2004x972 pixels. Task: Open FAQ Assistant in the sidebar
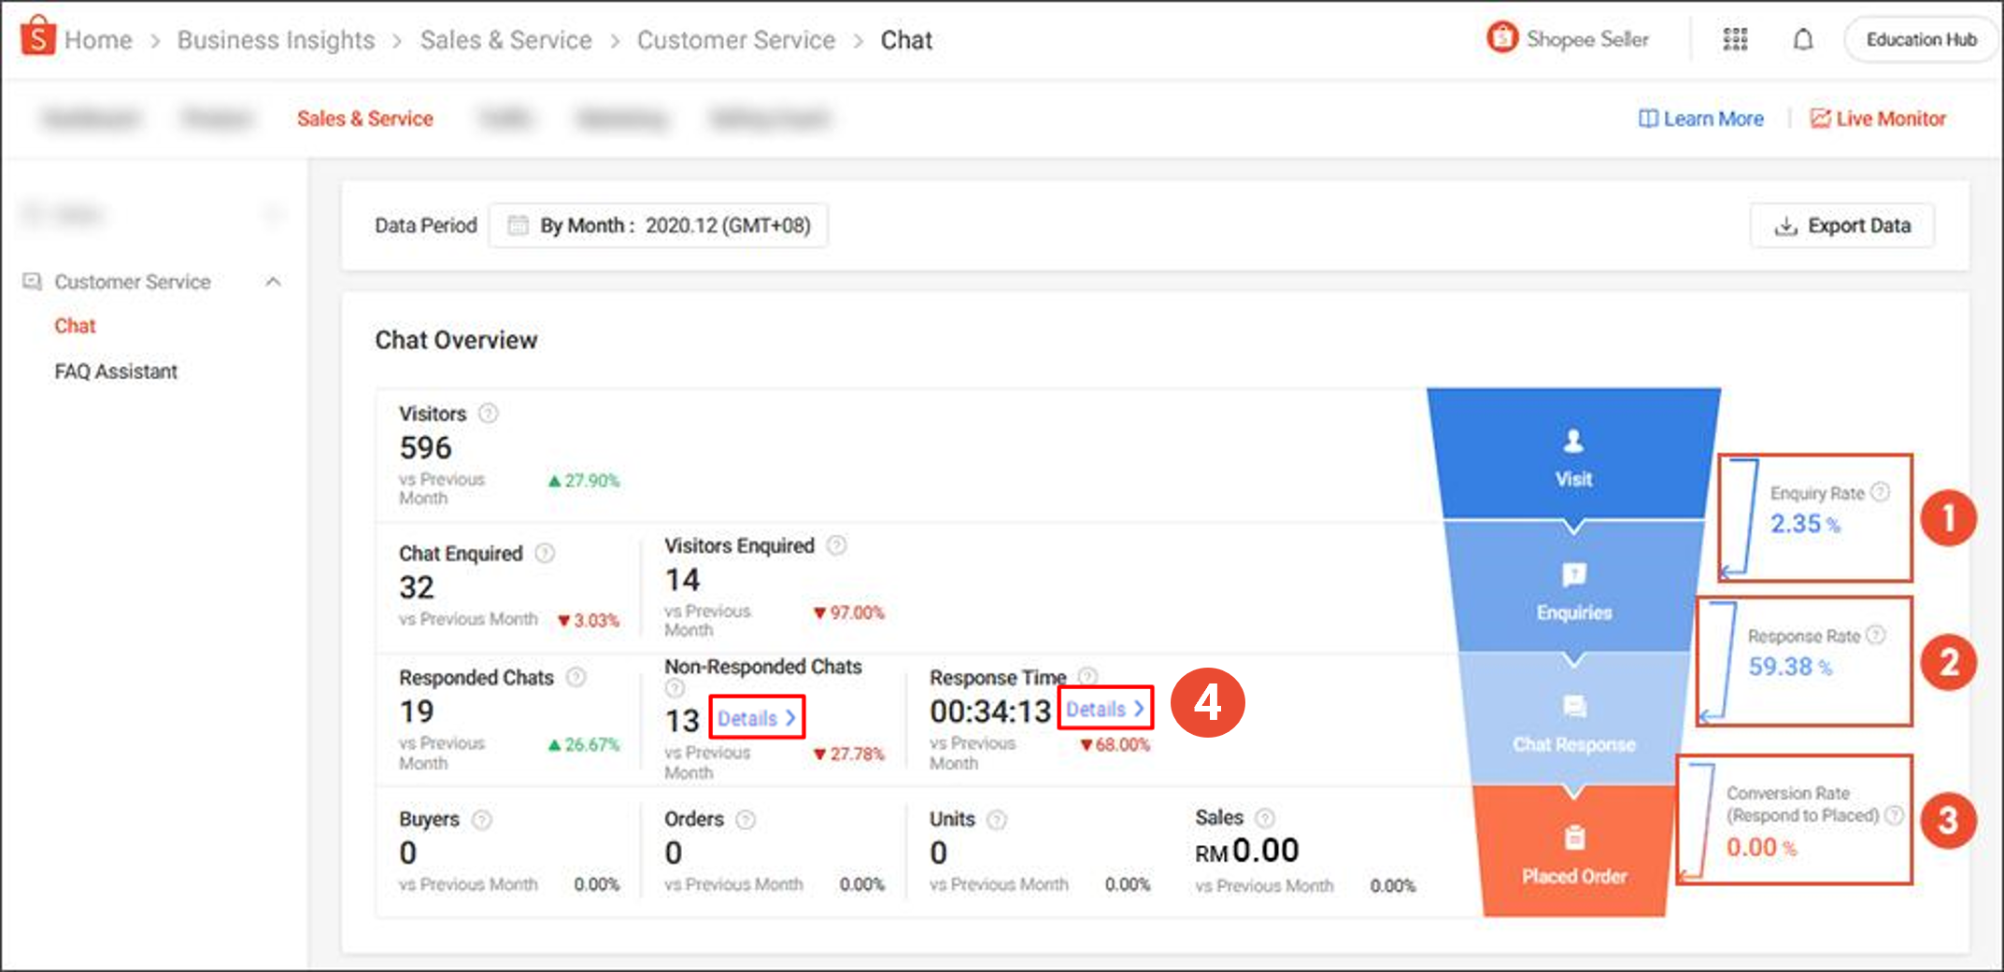click(x=116, y=372)
